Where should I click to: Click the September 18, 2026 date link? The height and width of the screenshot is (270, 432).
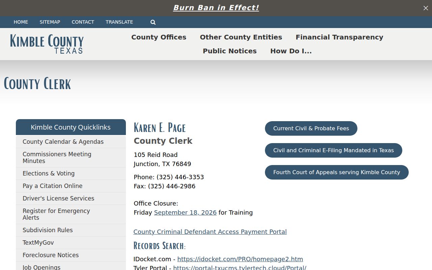pyautogui.click(x=185, y=213)
